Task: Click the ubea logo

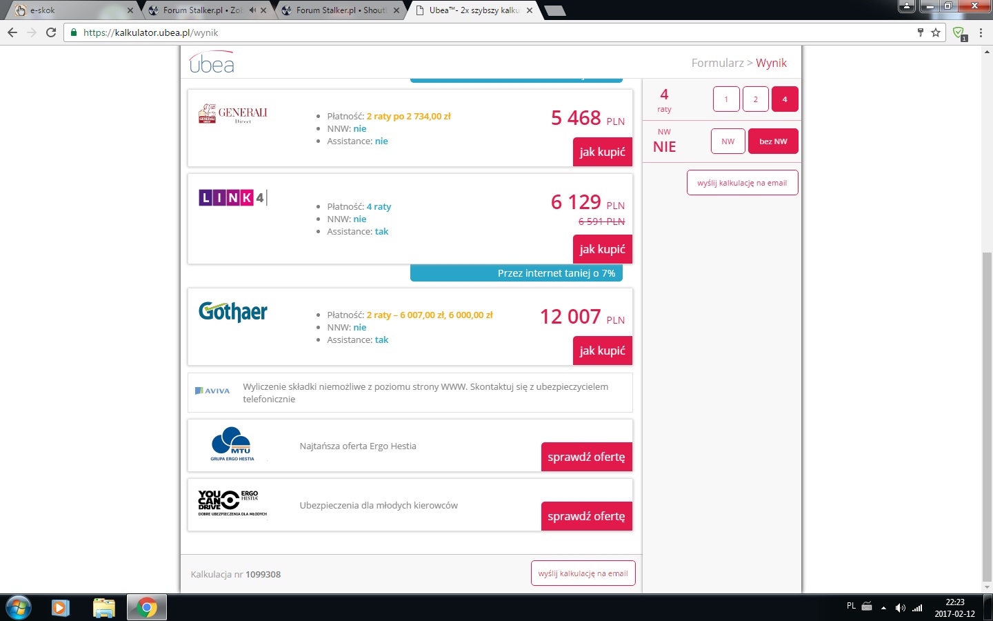Action: pyautogui.click(x=212, y=62)
